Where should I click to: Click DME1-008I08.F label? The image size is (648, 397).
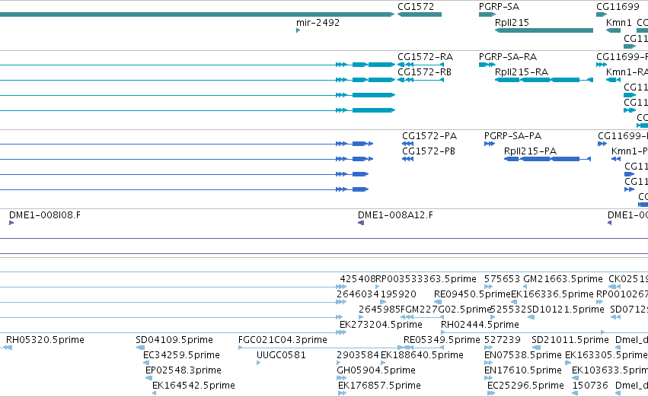[45, 215]
